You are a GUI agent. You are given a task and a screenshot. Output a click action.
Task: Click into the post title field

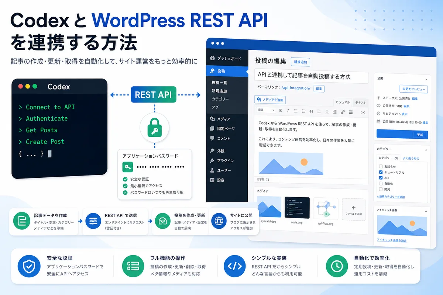click(x=312, y=77)
